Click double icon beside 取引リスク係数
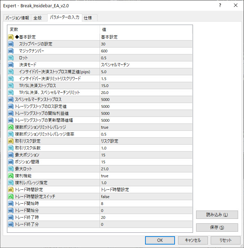The image size is (244, 248). (x=11, y=148)
